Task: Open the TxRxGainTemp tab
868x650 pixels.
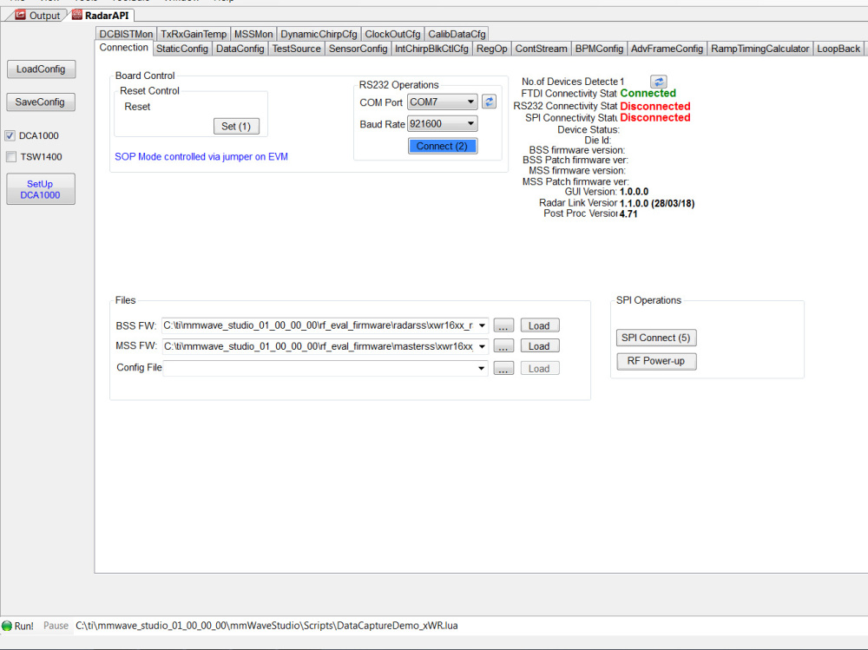Action: pos(194,34)
